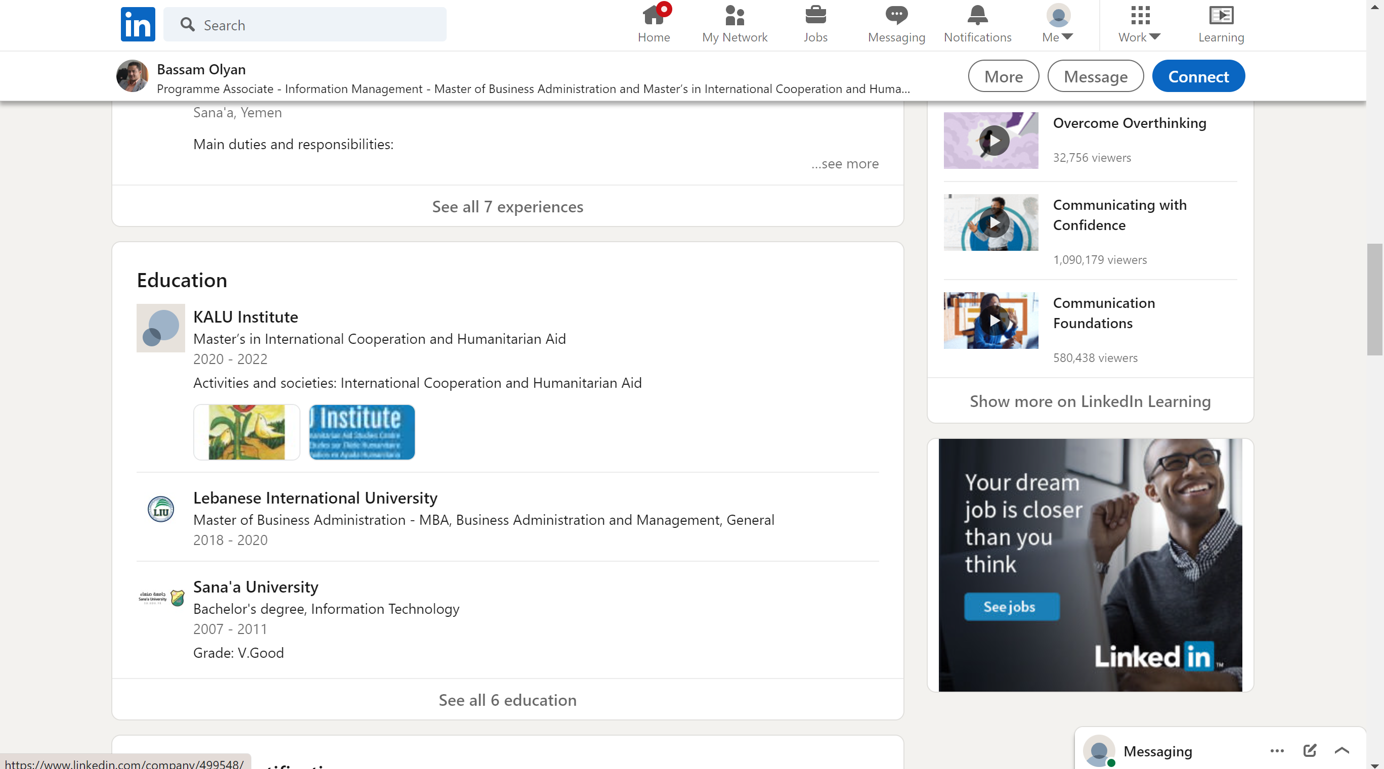Open the Home feed icon

tap(654, 16)
